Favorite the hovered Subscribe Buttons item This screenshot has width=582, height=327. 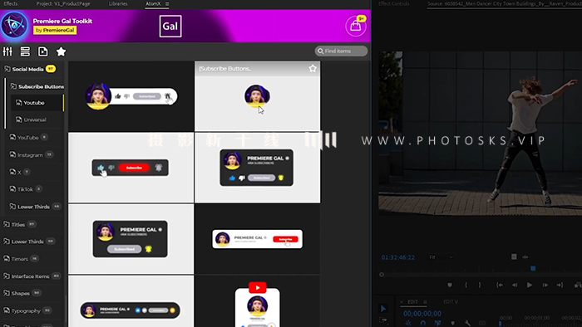pos(313,69)
